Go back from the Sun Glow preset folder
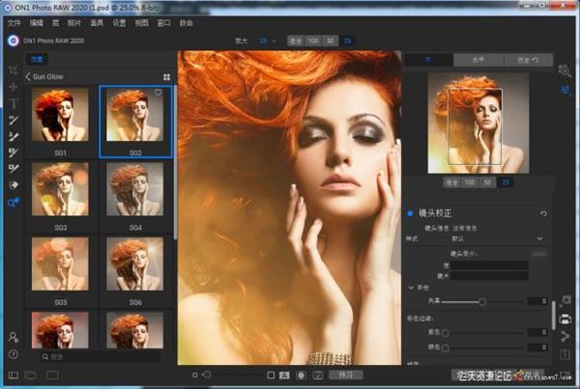The height and width of the screenshot is (389, 580). [28, 76]
